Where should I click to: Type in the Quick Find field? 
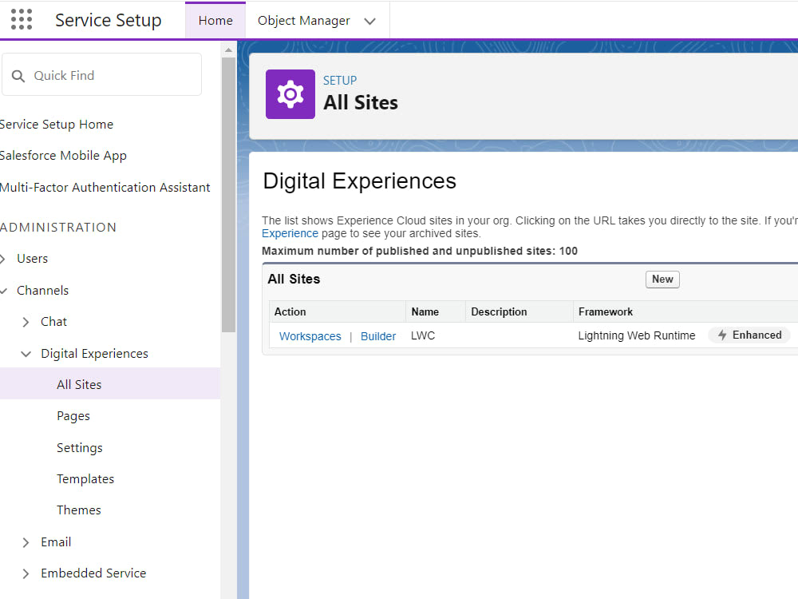[x=112, y=76]
